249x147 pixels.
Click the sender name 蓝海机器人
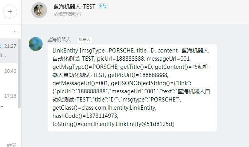point(59,40)
